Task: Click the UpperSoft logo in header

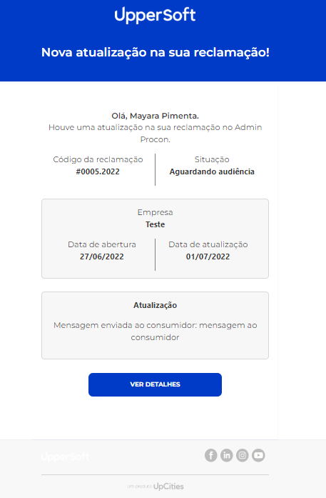Action: [x=155, y=15]
